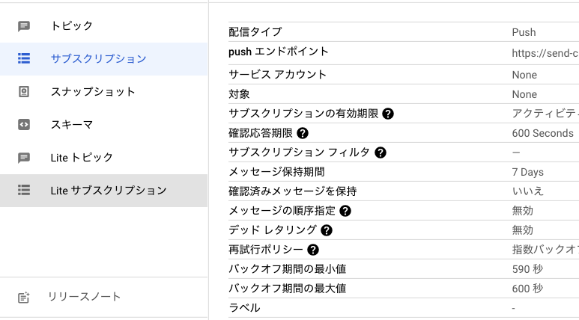
Task: Click help icon next to 再試行ポリシー
Action: point(313,250)
